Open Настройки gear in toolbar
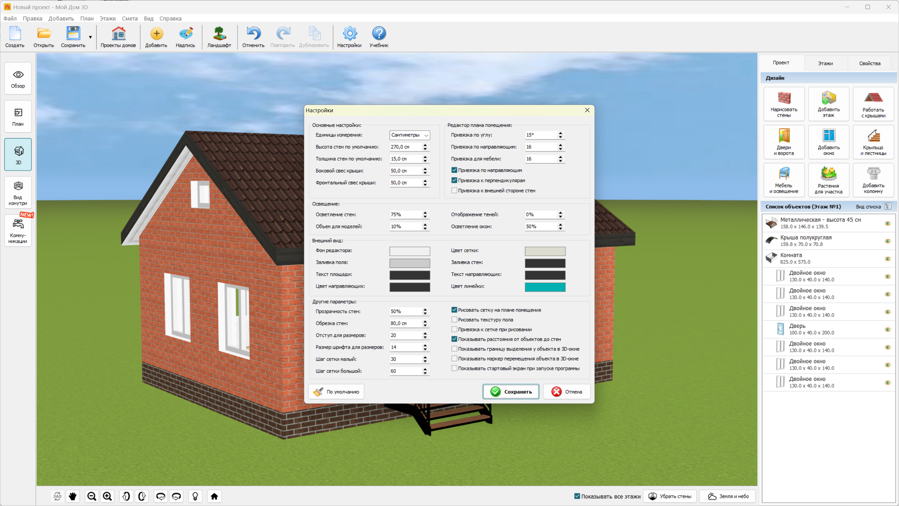Screen dimensions: 899x506 (x=349, y=37)
